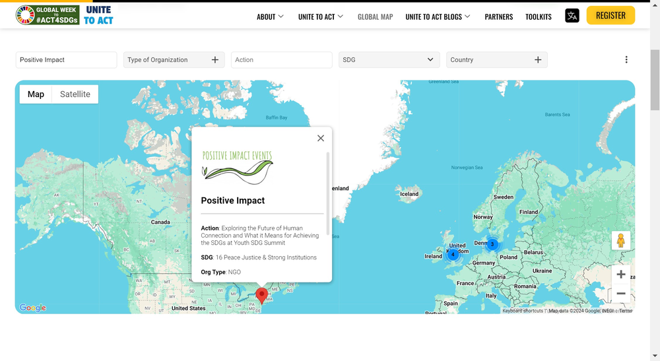Screen dimensions: 660x361
Task: Switch map to Map view
Action: click(x=36, y=94)
